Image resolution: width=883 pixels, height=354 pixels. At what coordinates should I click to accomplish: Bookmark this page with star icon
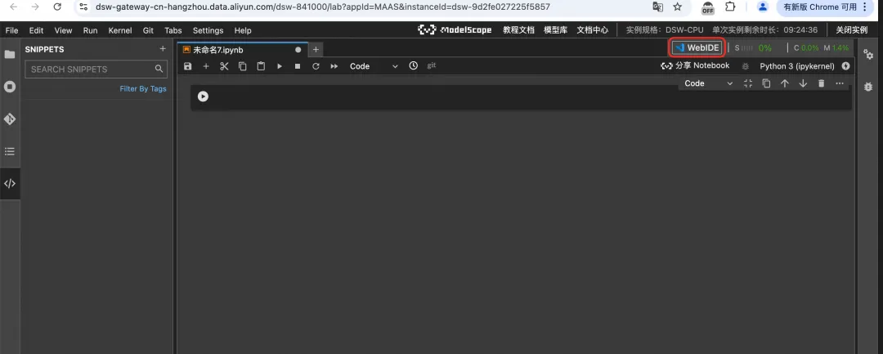click(x=678, y=7)
